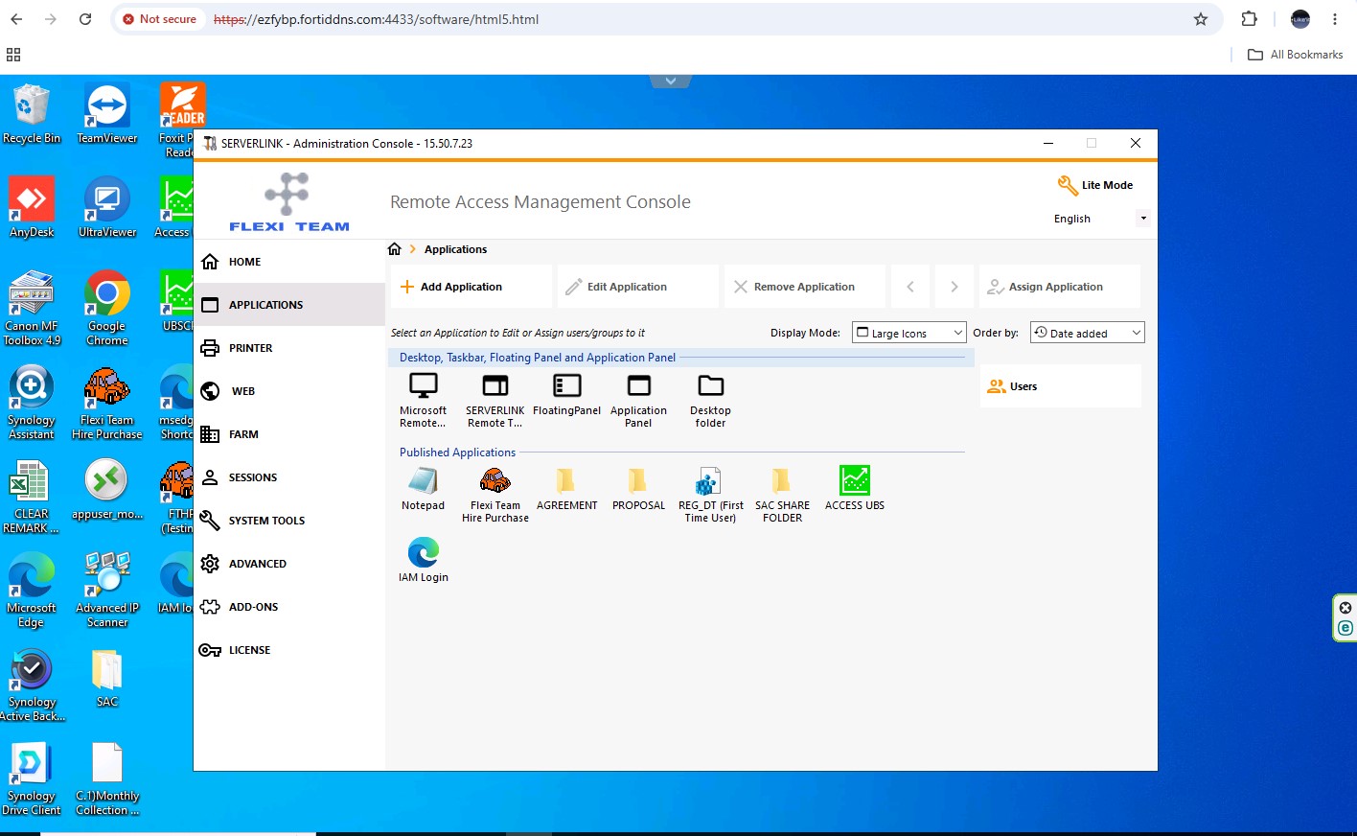
Task: Open the browser Extensions puzzle icon
Action: coord(1249,19)
